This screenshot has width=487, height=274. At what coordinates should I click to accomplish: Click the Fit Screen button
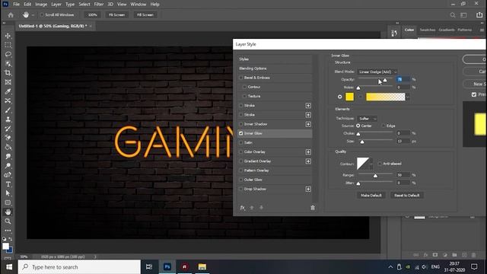[116, 15]
